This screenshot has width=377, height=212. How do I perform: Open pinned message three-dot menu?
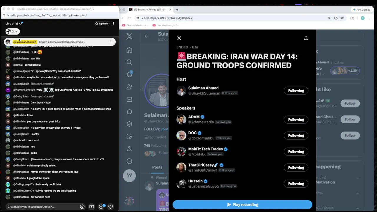[111, 42]
